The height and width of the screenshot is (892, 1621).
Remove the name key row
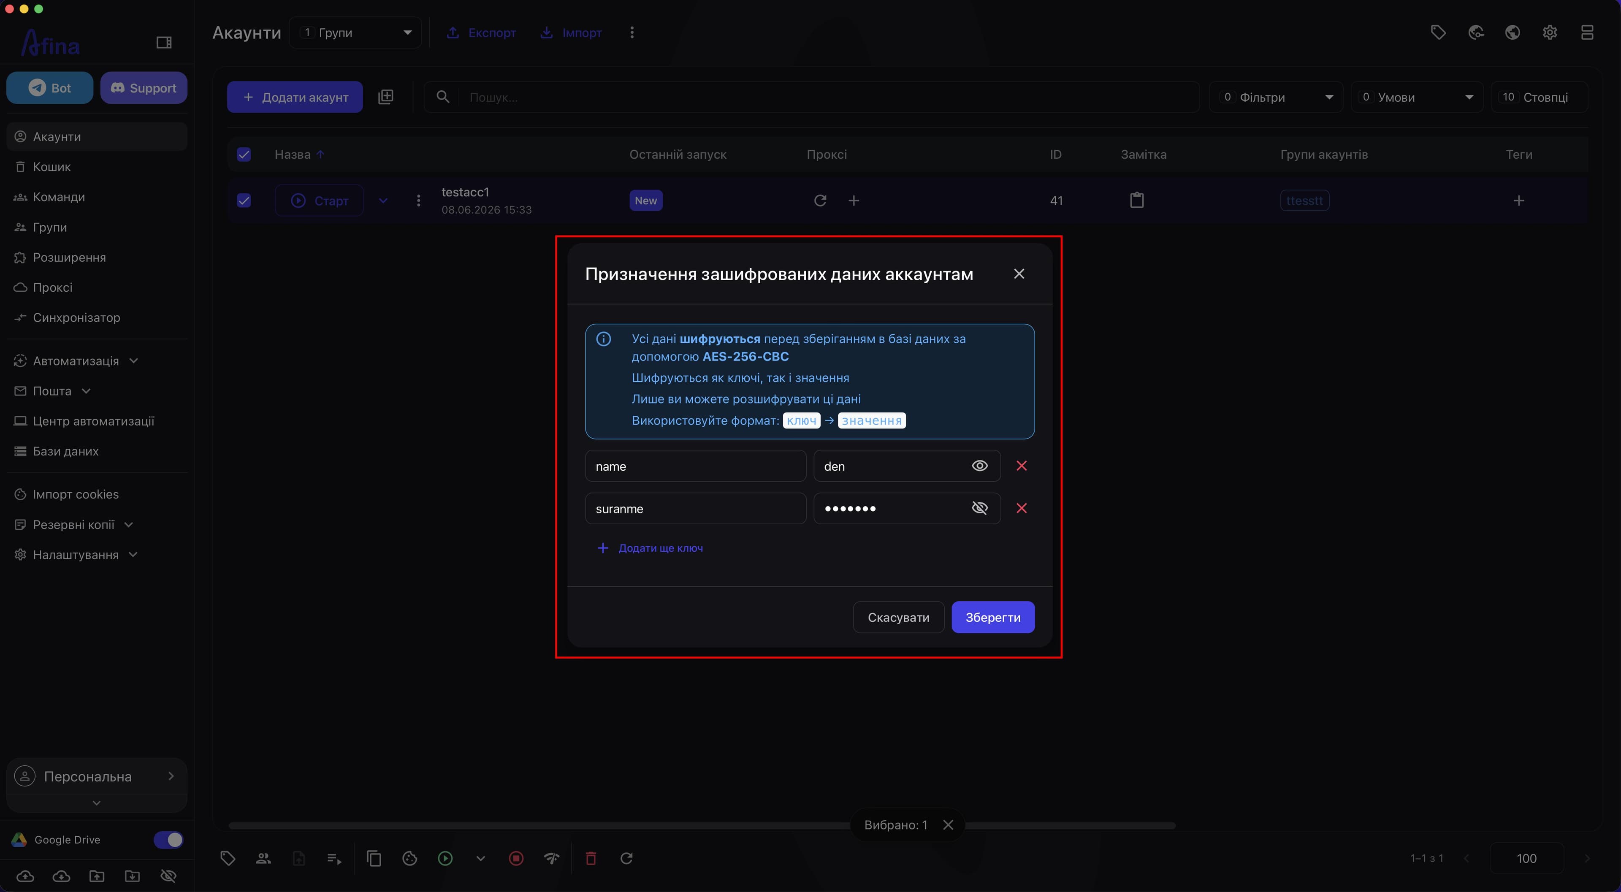(x=1021, y=466)
